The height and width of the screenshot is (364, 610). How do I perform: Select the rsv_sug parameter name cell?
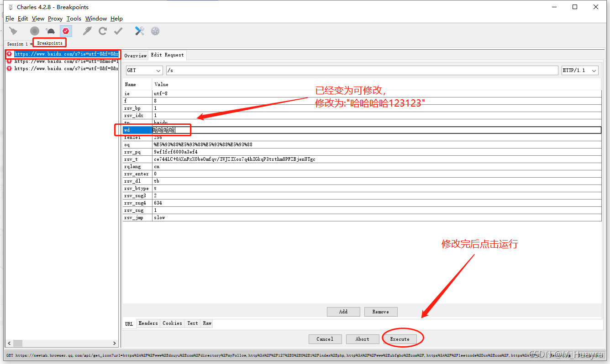(x=137, y=210)
